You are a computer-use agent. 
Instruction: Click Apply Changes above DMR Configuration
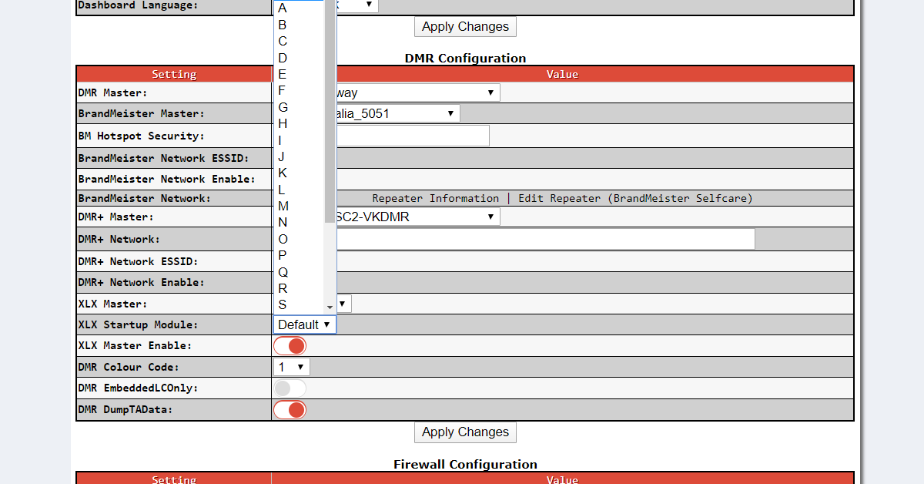pos(465,26)
